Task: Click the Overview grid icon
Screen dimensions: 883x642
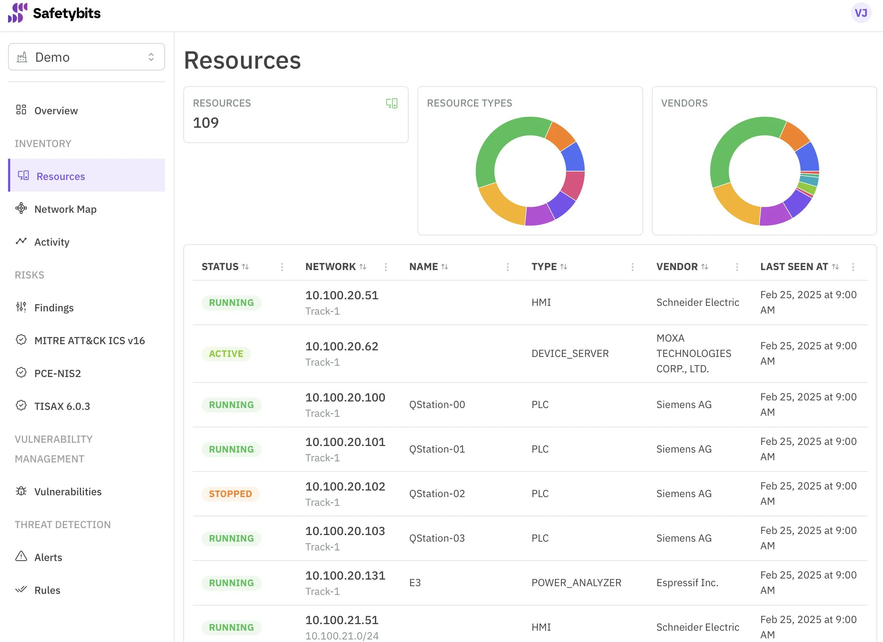Action: [21, 110]
